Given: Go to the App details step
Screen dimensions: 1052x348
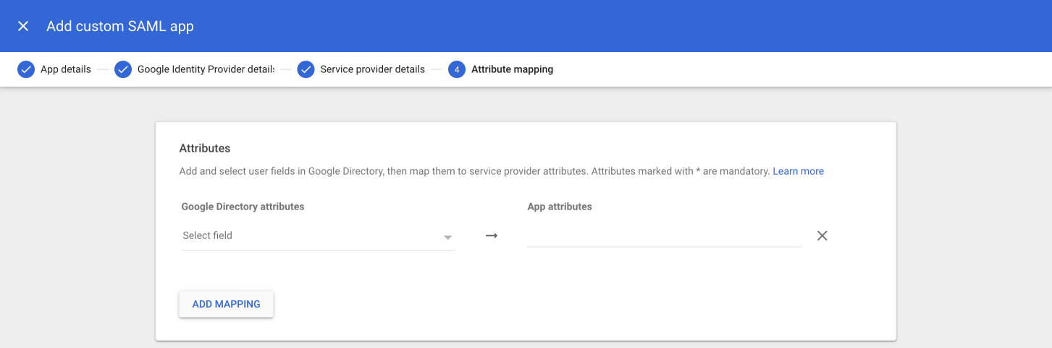Looking at the screenshot, I should (65, 69).
